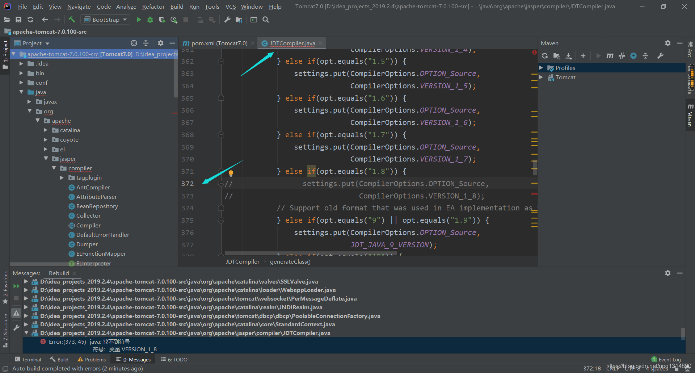Open the VCS menu
Screen dimensions: 695x373
231,7
